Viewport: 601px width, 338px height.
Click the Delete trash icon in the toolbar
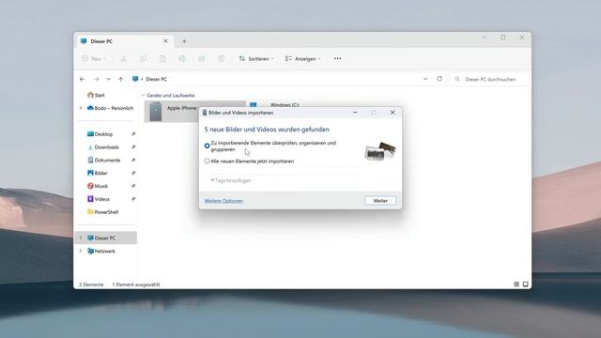tap(222, 58)
